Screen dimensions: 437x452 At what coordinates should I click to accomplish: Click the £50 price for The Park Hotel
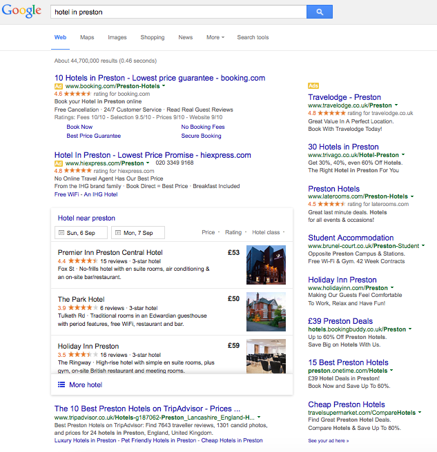233,298
